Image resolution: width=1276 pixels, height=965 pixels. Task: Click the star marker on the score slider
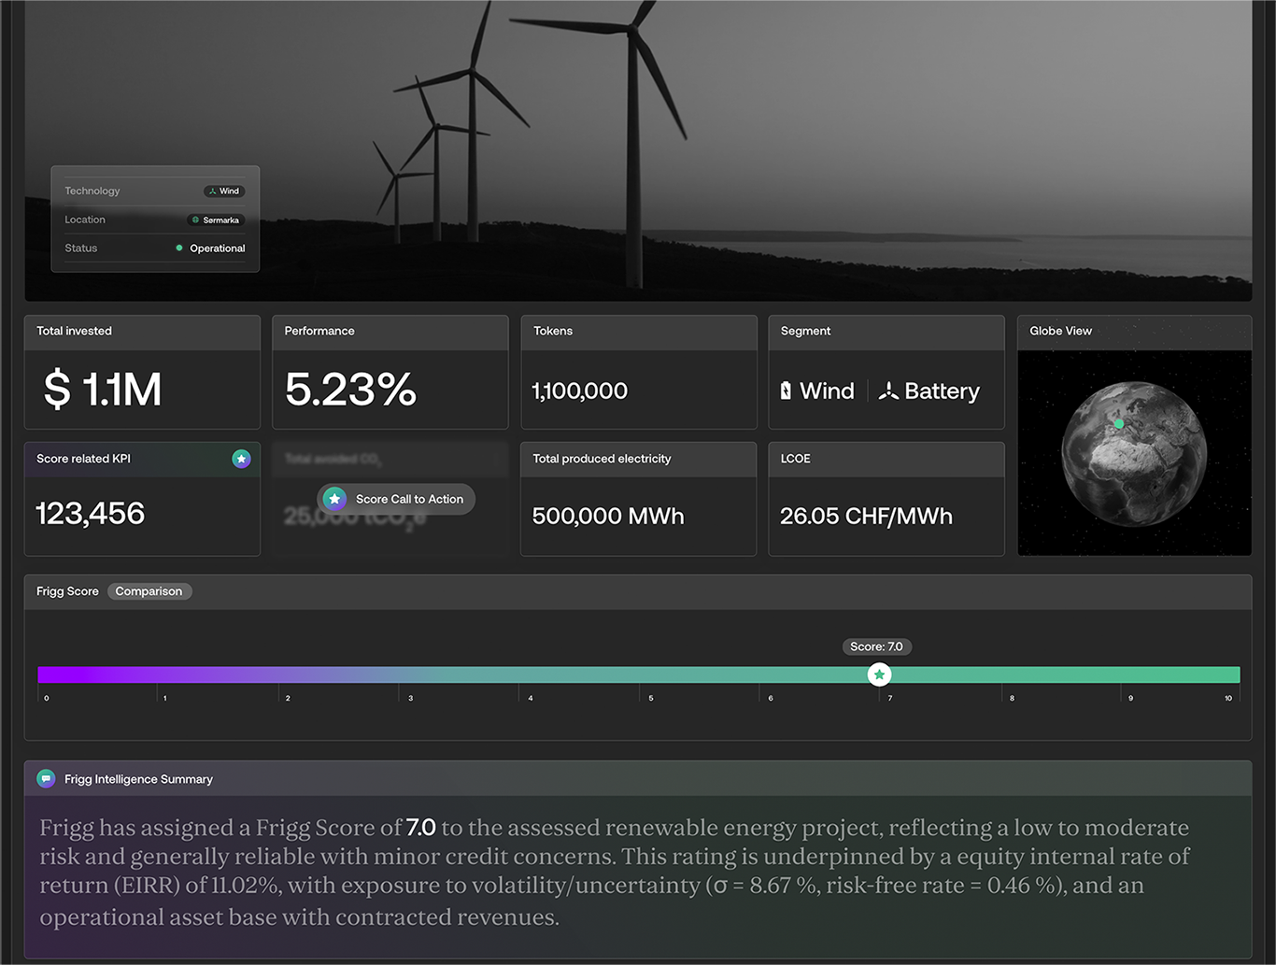coord(879,674)
